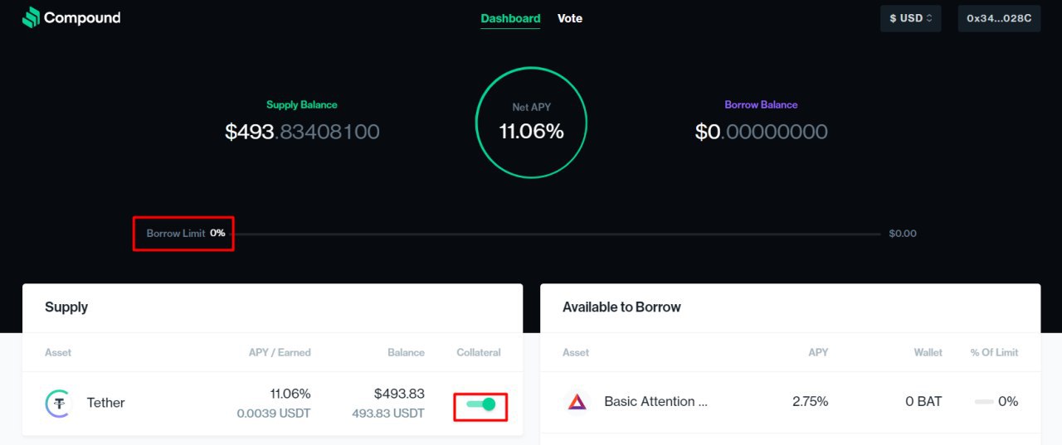
Task: Click the Tether asset icon
Action: 59,404
